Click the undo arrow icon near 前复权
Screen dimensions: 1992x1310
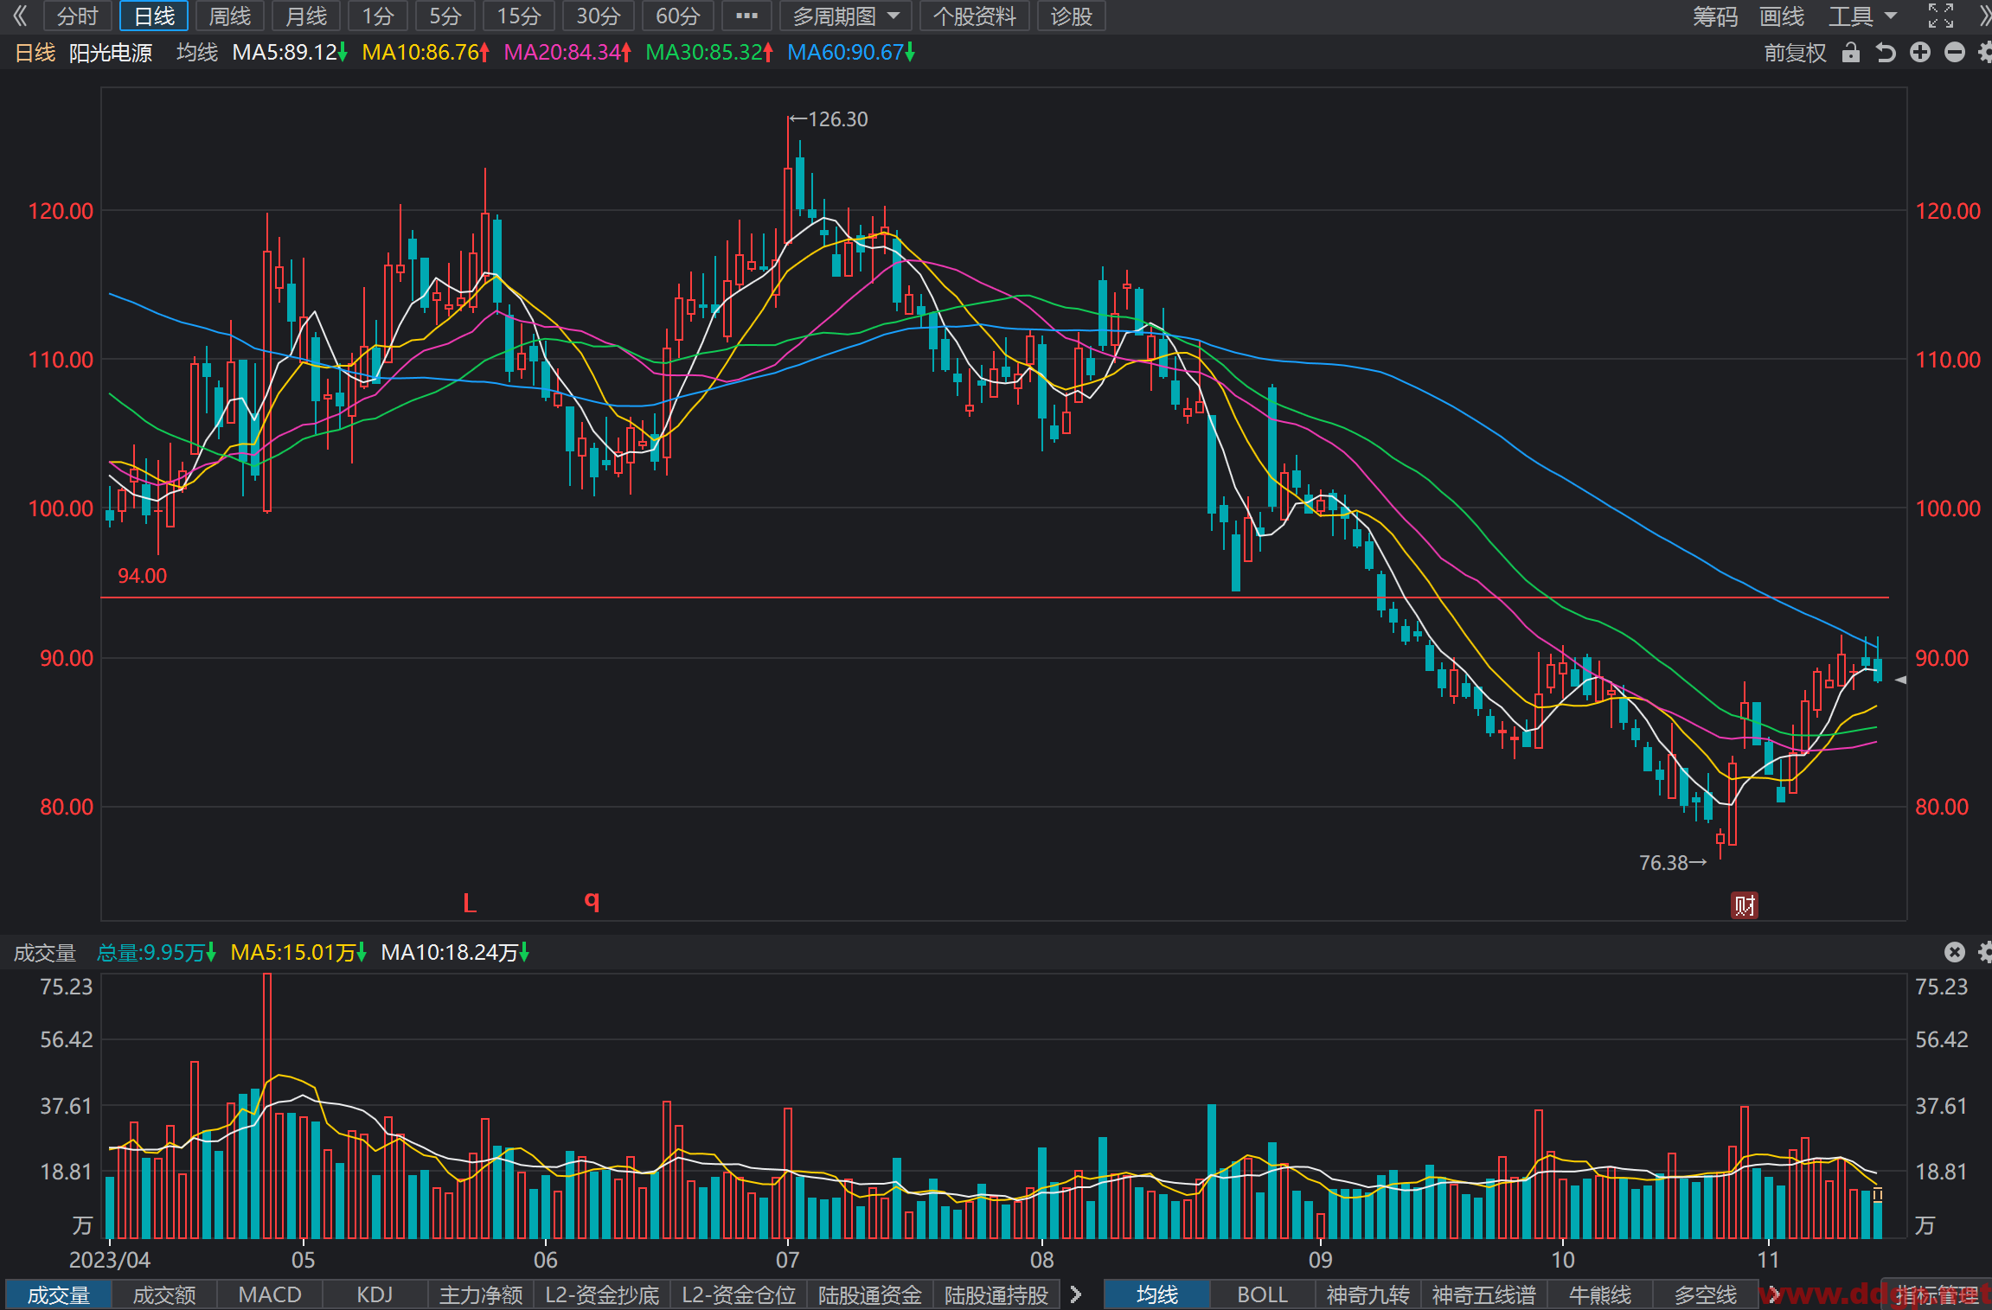coord(1886,53)
